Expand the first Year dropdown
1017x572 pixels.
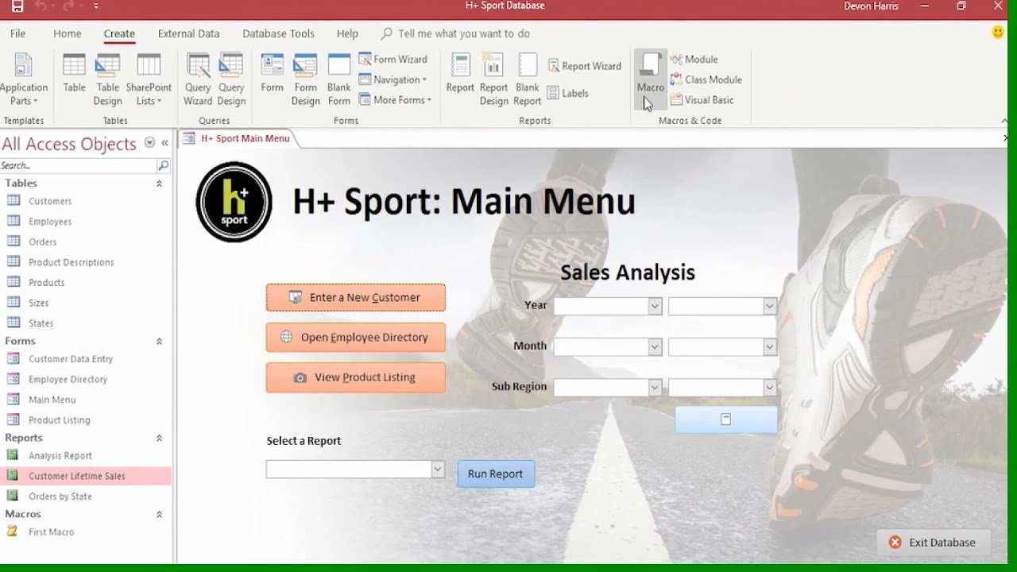click(x=655, y=306)
